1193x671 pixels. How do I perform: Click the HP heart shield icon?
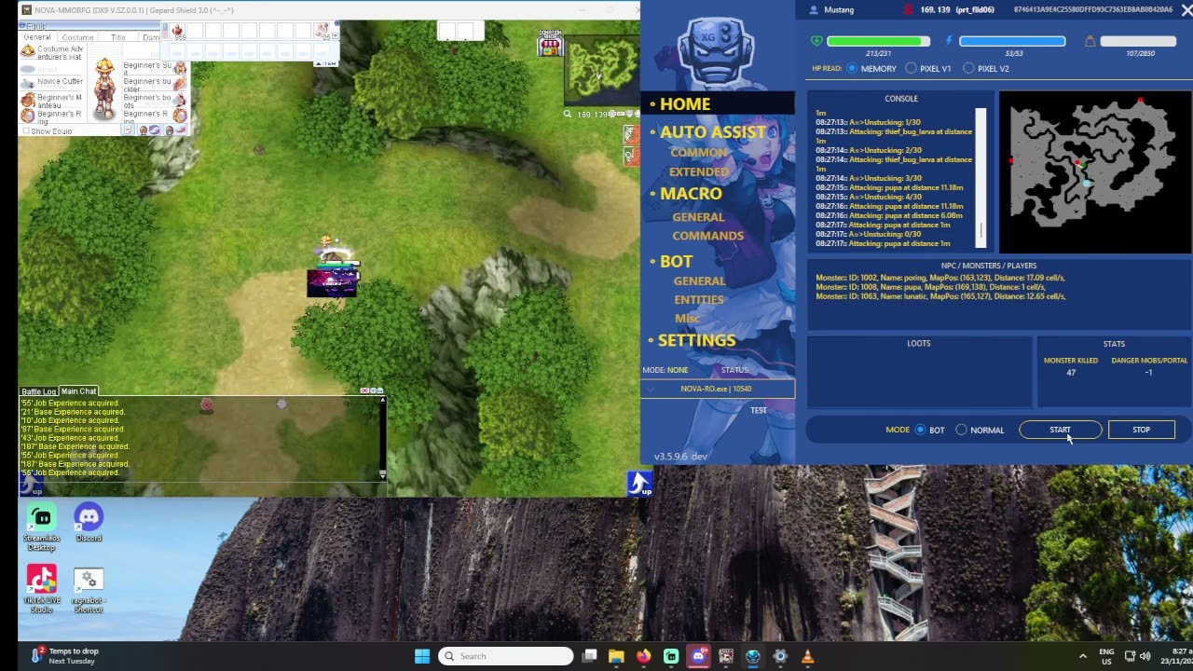pos(816,41)
